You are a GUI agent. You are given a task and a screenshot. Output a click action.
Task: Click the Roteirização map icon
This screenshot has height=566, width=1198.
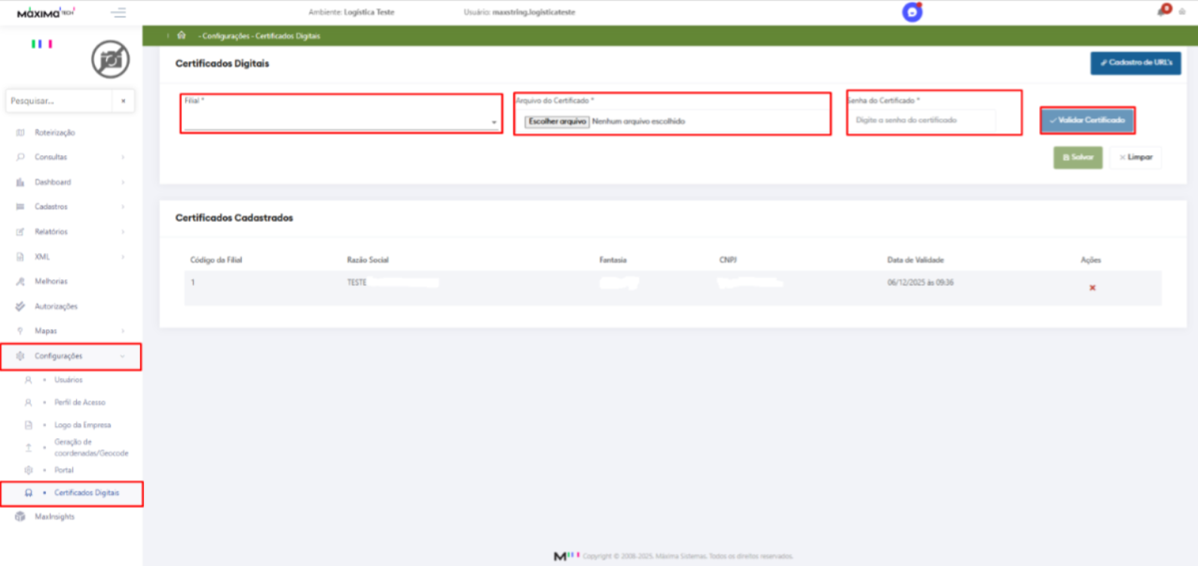point(20,132)
